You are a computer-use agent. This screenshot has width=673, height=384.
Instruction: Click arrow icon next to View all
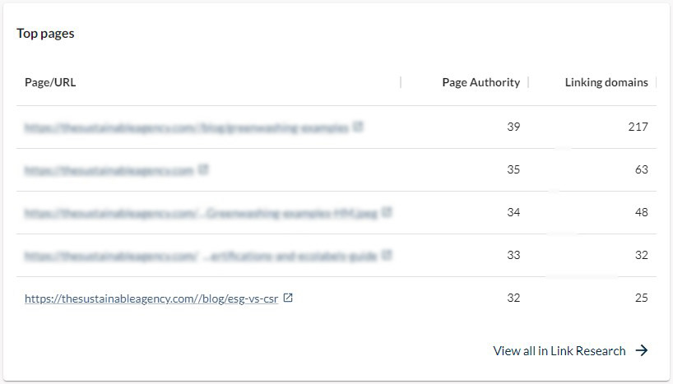pos(642,350)
